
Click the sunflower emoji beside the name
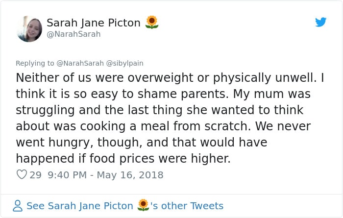(152, 22)
